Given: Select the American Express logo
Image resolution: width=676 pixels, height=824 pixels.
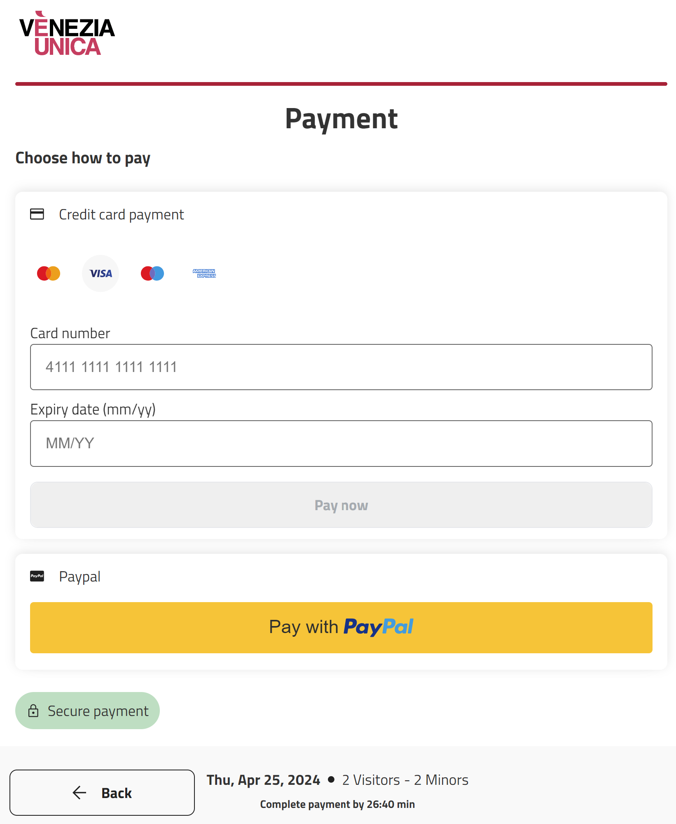Looking at the screenshot, I should [204, 273].
